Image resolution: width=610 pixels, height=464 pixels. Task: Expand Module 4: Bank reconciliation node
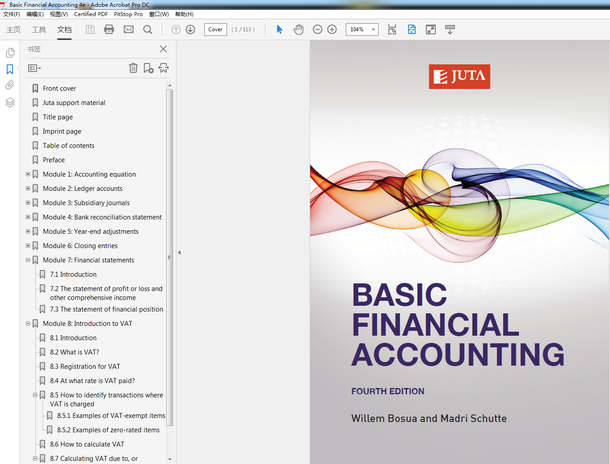pyautogui.click(x=28, y=217)
